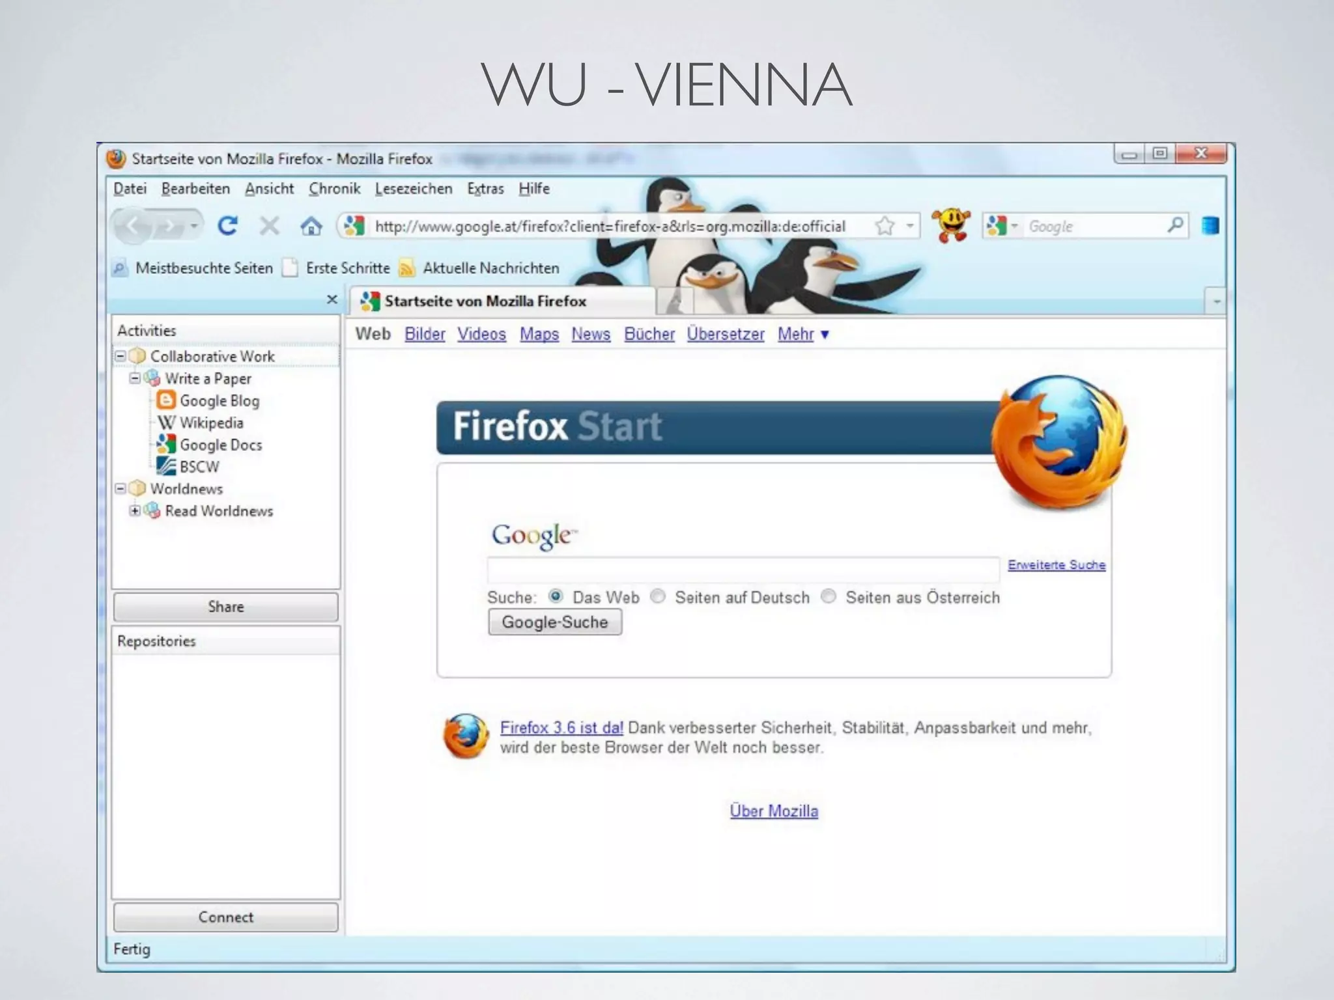The width and height of the screenshot is (1334, 1000).
Task: Click the Firefox logo icon in title bar
Action: (x=115, y=158)
